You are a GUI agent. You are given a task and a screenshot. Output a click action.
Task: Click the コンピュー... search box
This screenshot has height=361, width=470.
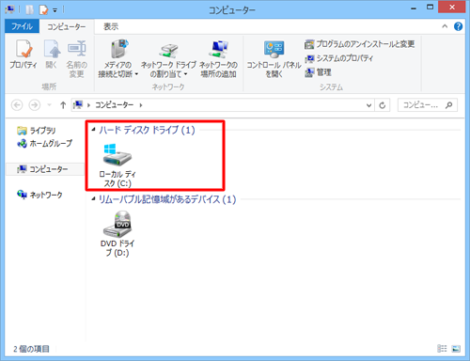[428, 105]
